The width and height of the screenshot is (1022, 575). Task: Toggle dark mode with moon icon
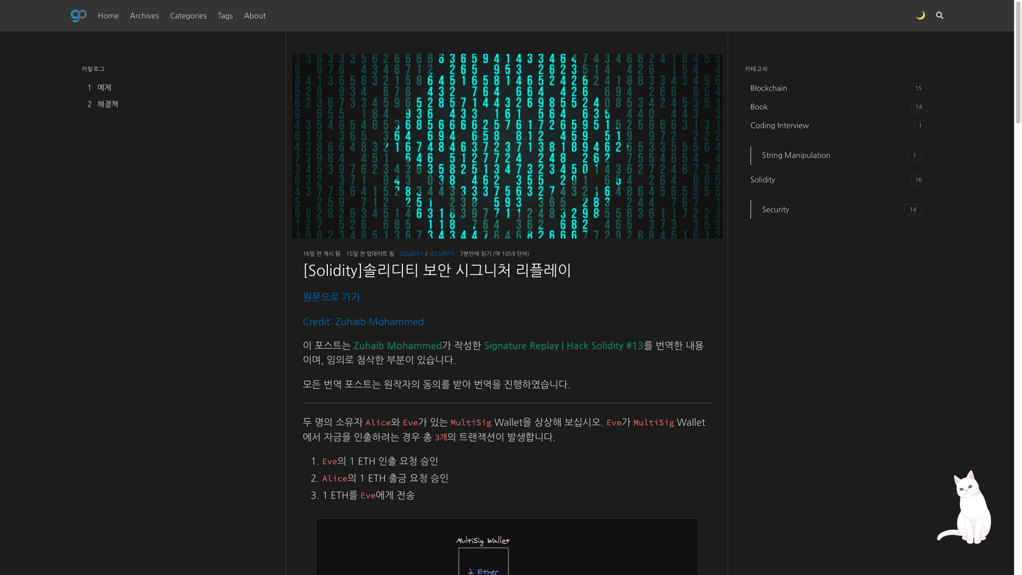pyautogui.click(x=921, y=15)
